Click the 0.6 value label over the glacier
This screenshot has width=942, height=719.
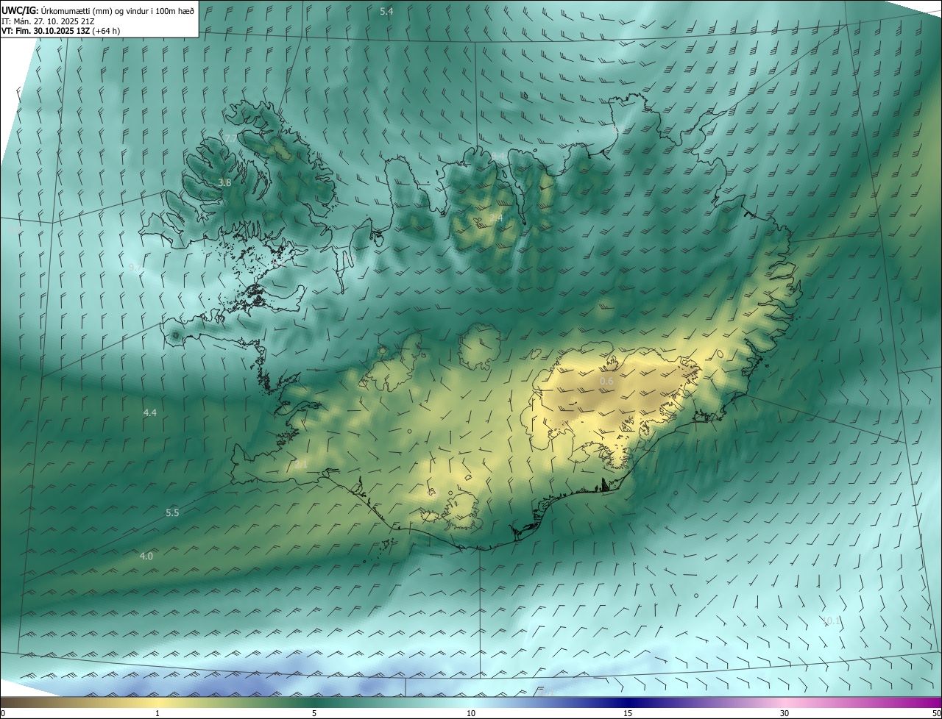coord(606,381)
